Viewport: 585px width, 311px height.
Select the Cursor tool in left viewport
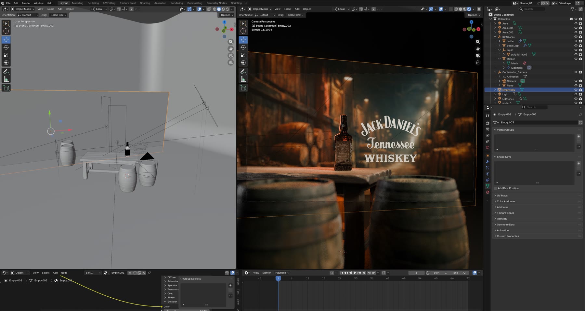point(6,31)
